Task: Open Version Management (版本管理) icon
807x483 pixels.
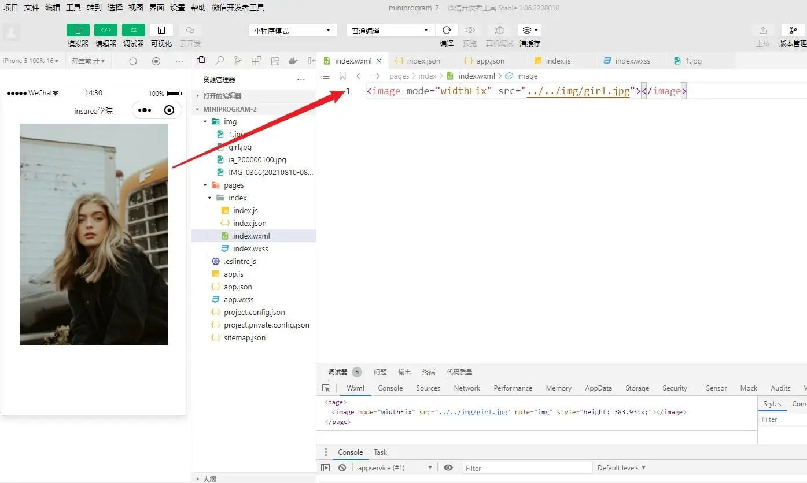Action: [793, 30]
